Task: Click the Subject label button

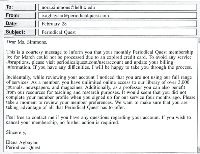Action: [x=20, y=32]
